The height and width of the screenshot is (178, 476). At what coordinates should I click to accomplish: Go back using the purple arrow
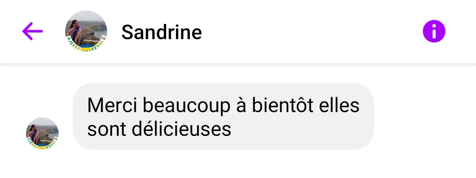33,31
